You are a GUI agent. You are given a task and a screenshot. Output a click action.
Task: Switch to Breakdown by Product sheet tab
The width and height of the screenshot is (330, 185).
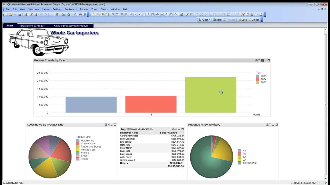(33, 26)
